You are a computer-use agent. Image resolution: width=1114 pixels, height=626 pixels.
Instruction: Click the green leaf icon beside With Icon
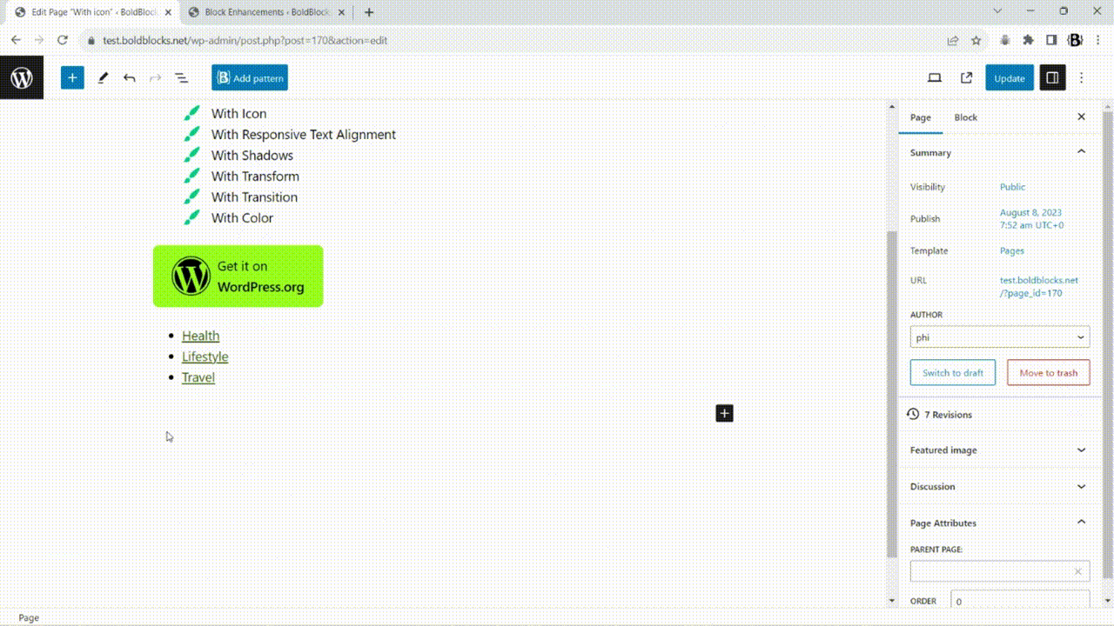coord(191,114)
